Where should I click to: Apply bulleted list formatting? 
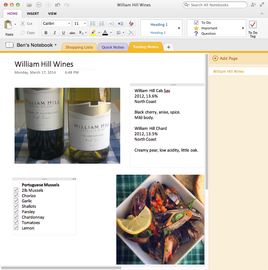(93, 24)
